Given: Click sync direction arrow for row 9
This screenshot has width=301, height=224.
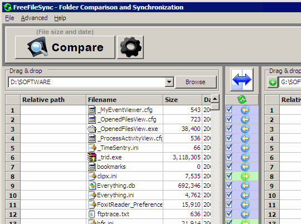Looking at the screenshot, I should click(245, 186).
